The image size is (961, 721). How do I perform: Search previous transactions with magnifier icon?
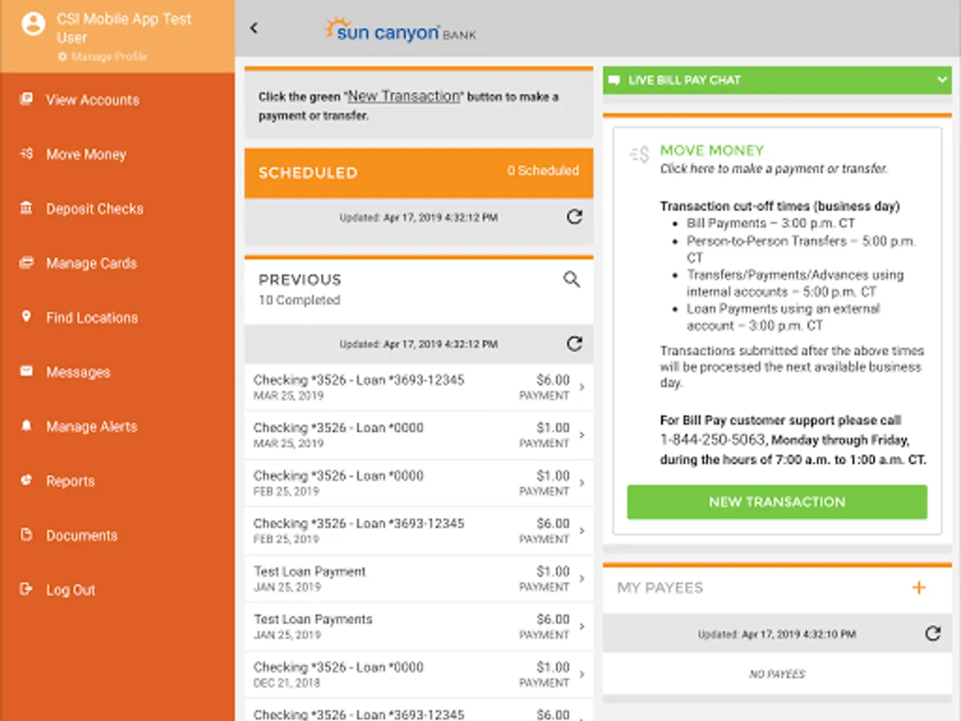tap(572, 280)
